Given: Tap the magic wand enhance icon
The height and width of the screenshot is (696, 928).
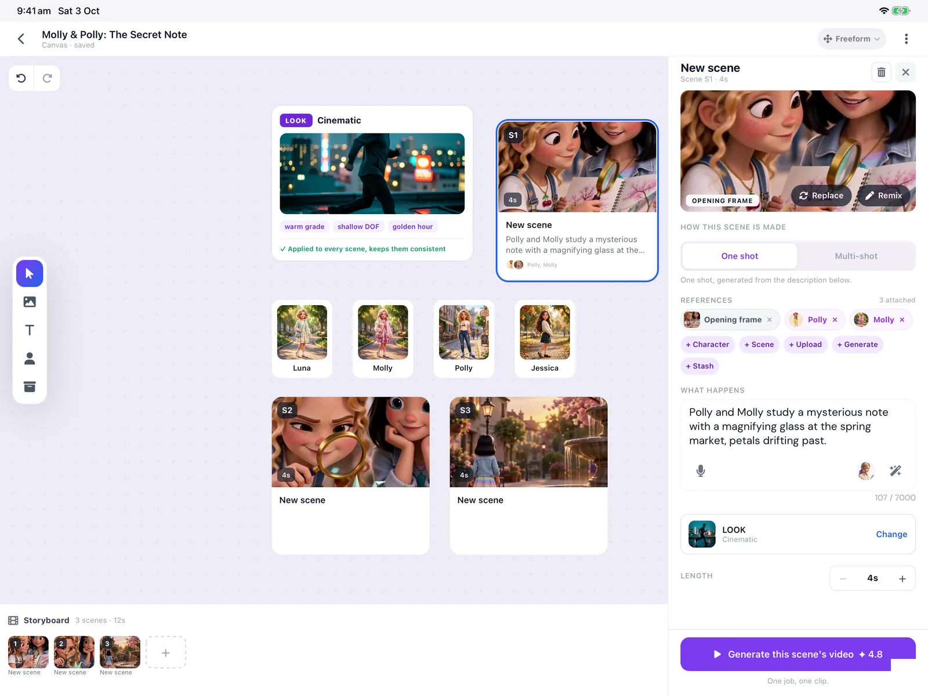Looking at the screenshot, I should pyautogui.click(x=896, y=471).
